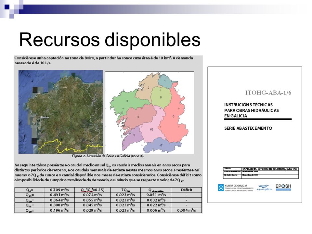Viewport: 312px width, 234px height.
Task: Click the 7Q10 value in the Q75 row
Action: point(125,195)
